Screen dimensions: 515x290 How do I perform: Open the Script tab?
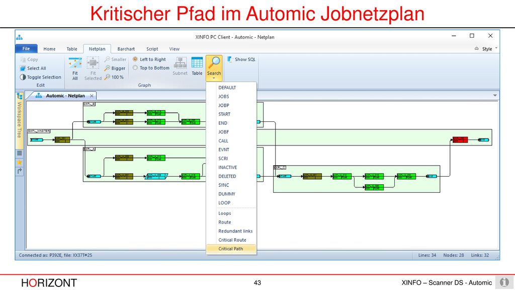tap(152, 49)
